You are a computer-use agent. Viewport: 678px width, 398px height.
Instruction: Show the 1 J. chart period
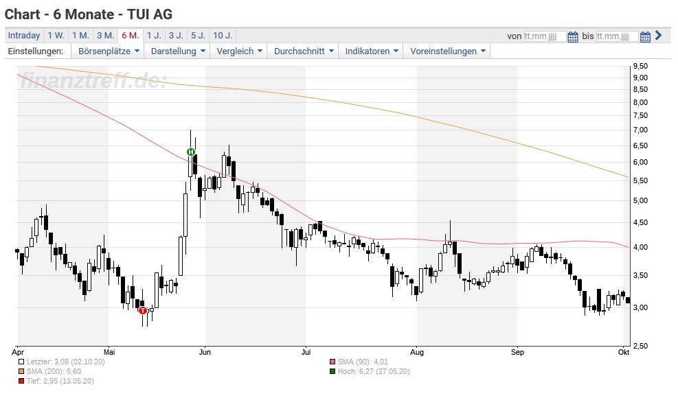pyautogui.click(x=154, y=36)
